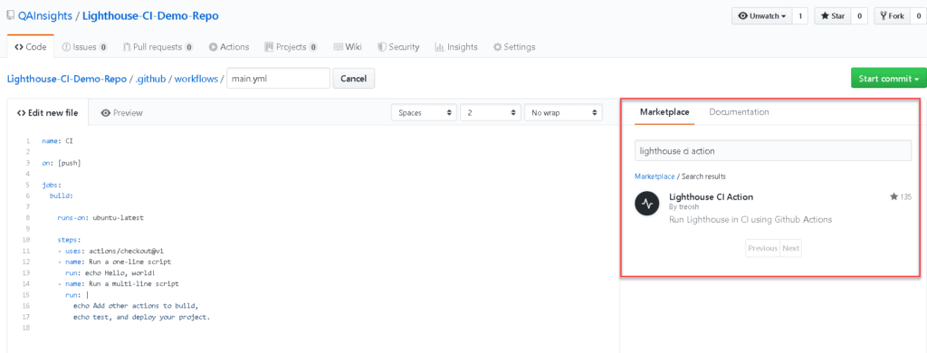This screenshot has height=353, width=927.
Task: Open the Unwatch dropdown
Action: [762, 16]
